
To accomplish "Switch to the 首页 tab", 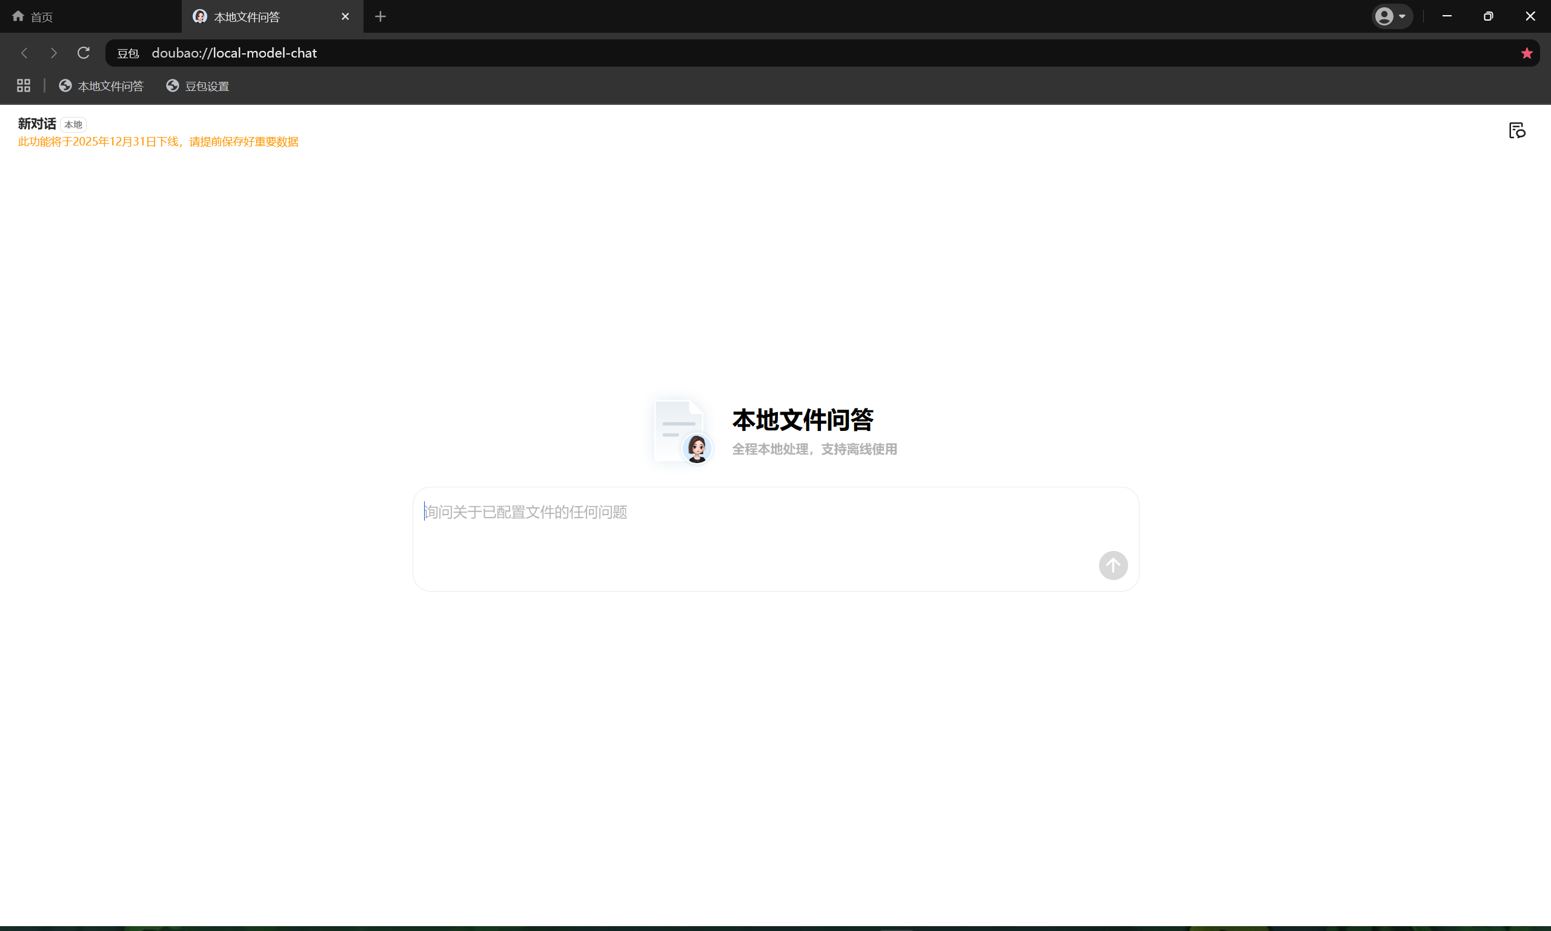I will [x=41, y=16].
